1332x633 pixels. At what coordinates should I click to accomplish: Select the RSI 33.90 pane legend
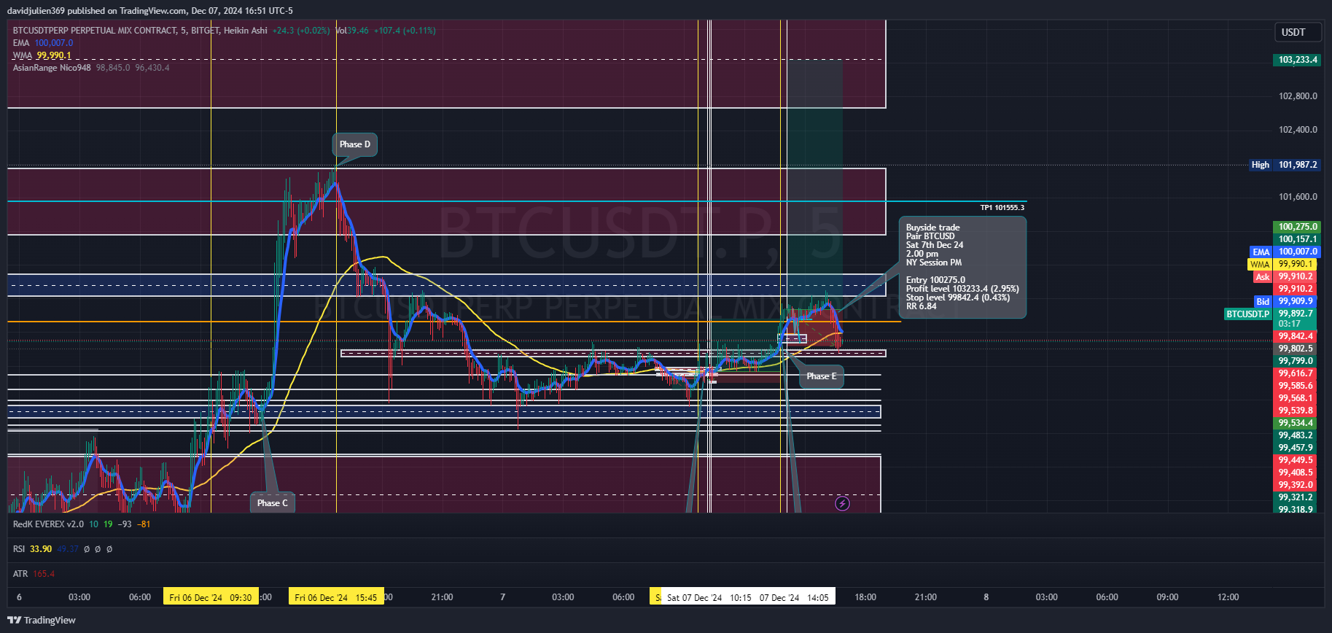63,549
